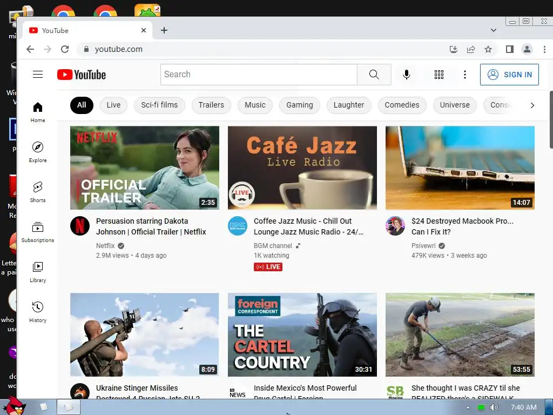Click the Netflix channel avatar
This screenshot has width=553, height=415.
(x=80, y=226)
